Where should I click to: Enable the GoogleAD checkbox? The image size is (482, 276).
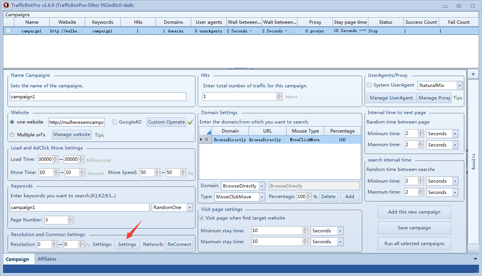(x=114, y=122)
